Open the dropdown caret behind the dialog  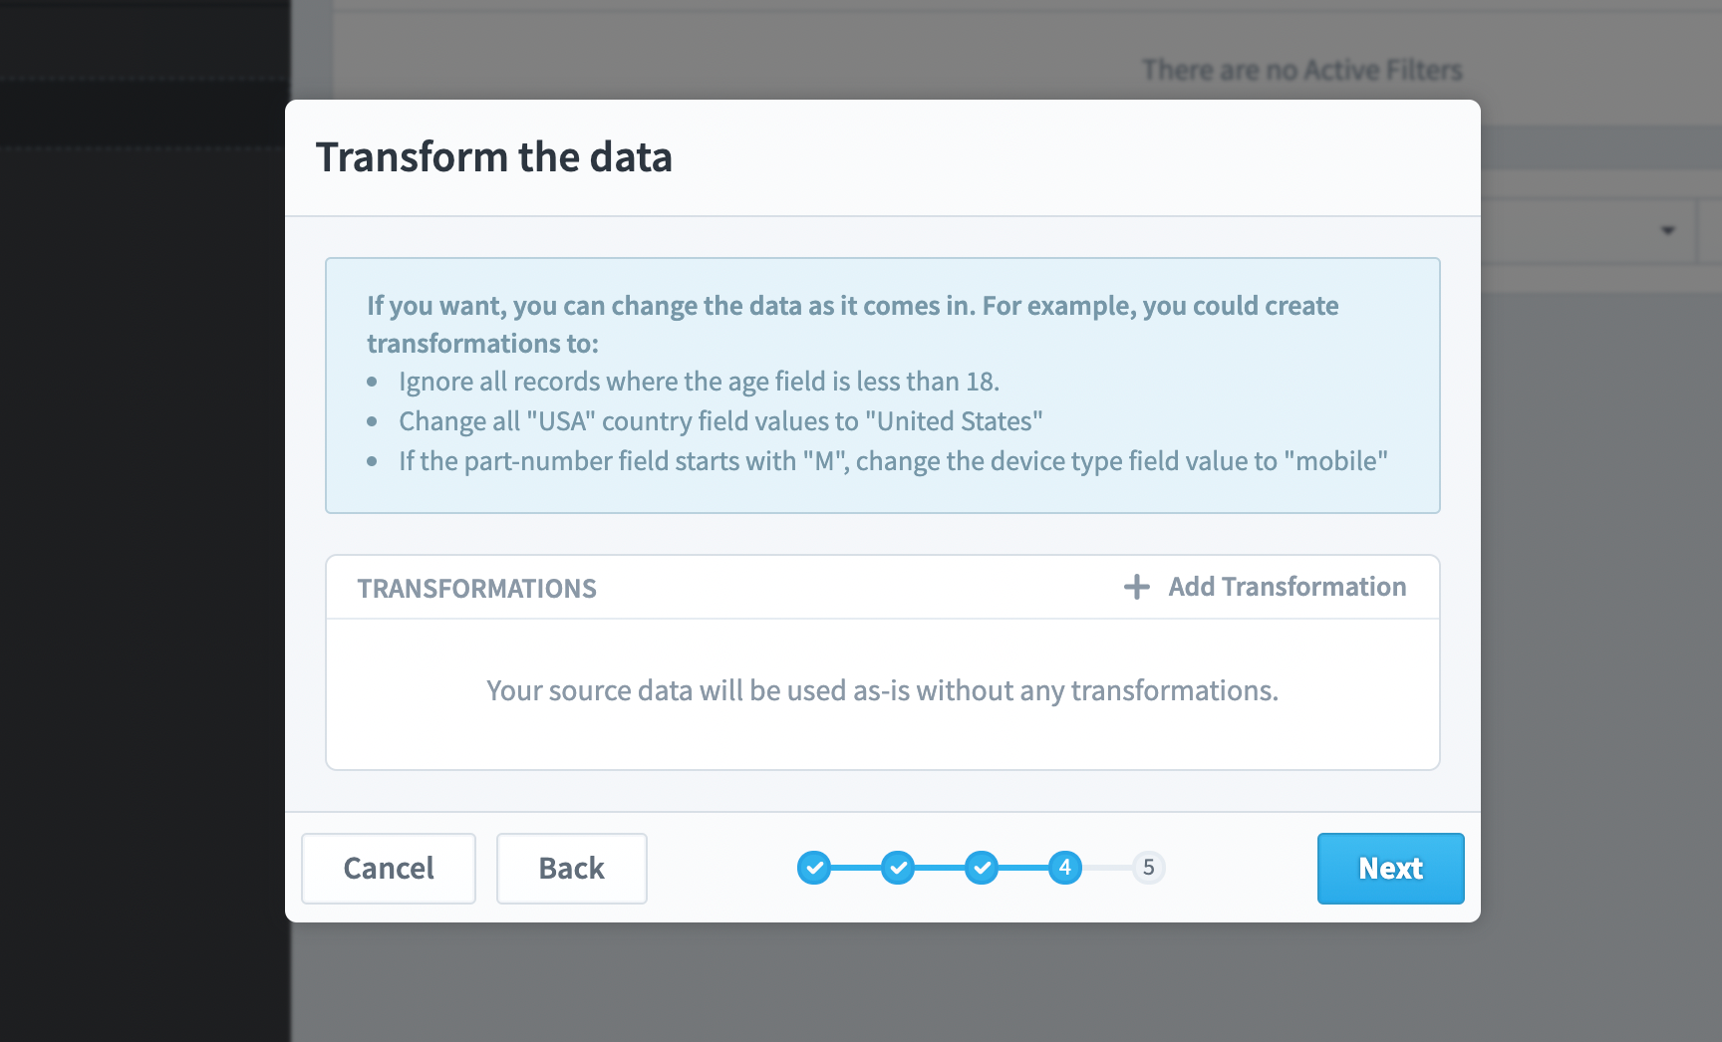[x=1667, y=230]
